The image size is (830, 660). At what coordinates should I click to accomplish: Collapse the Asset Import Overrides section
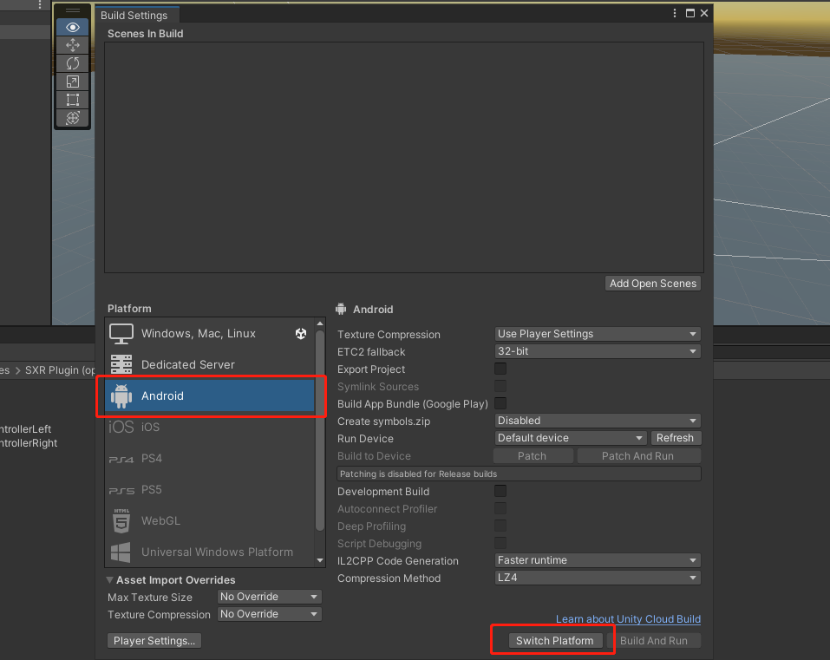(110, 580)
